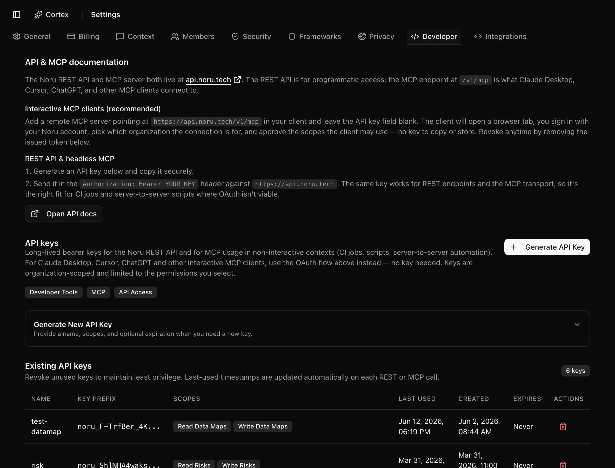The image size is (615, 468).
Task: Open the Integrations tab
Action: click(500, 36)
